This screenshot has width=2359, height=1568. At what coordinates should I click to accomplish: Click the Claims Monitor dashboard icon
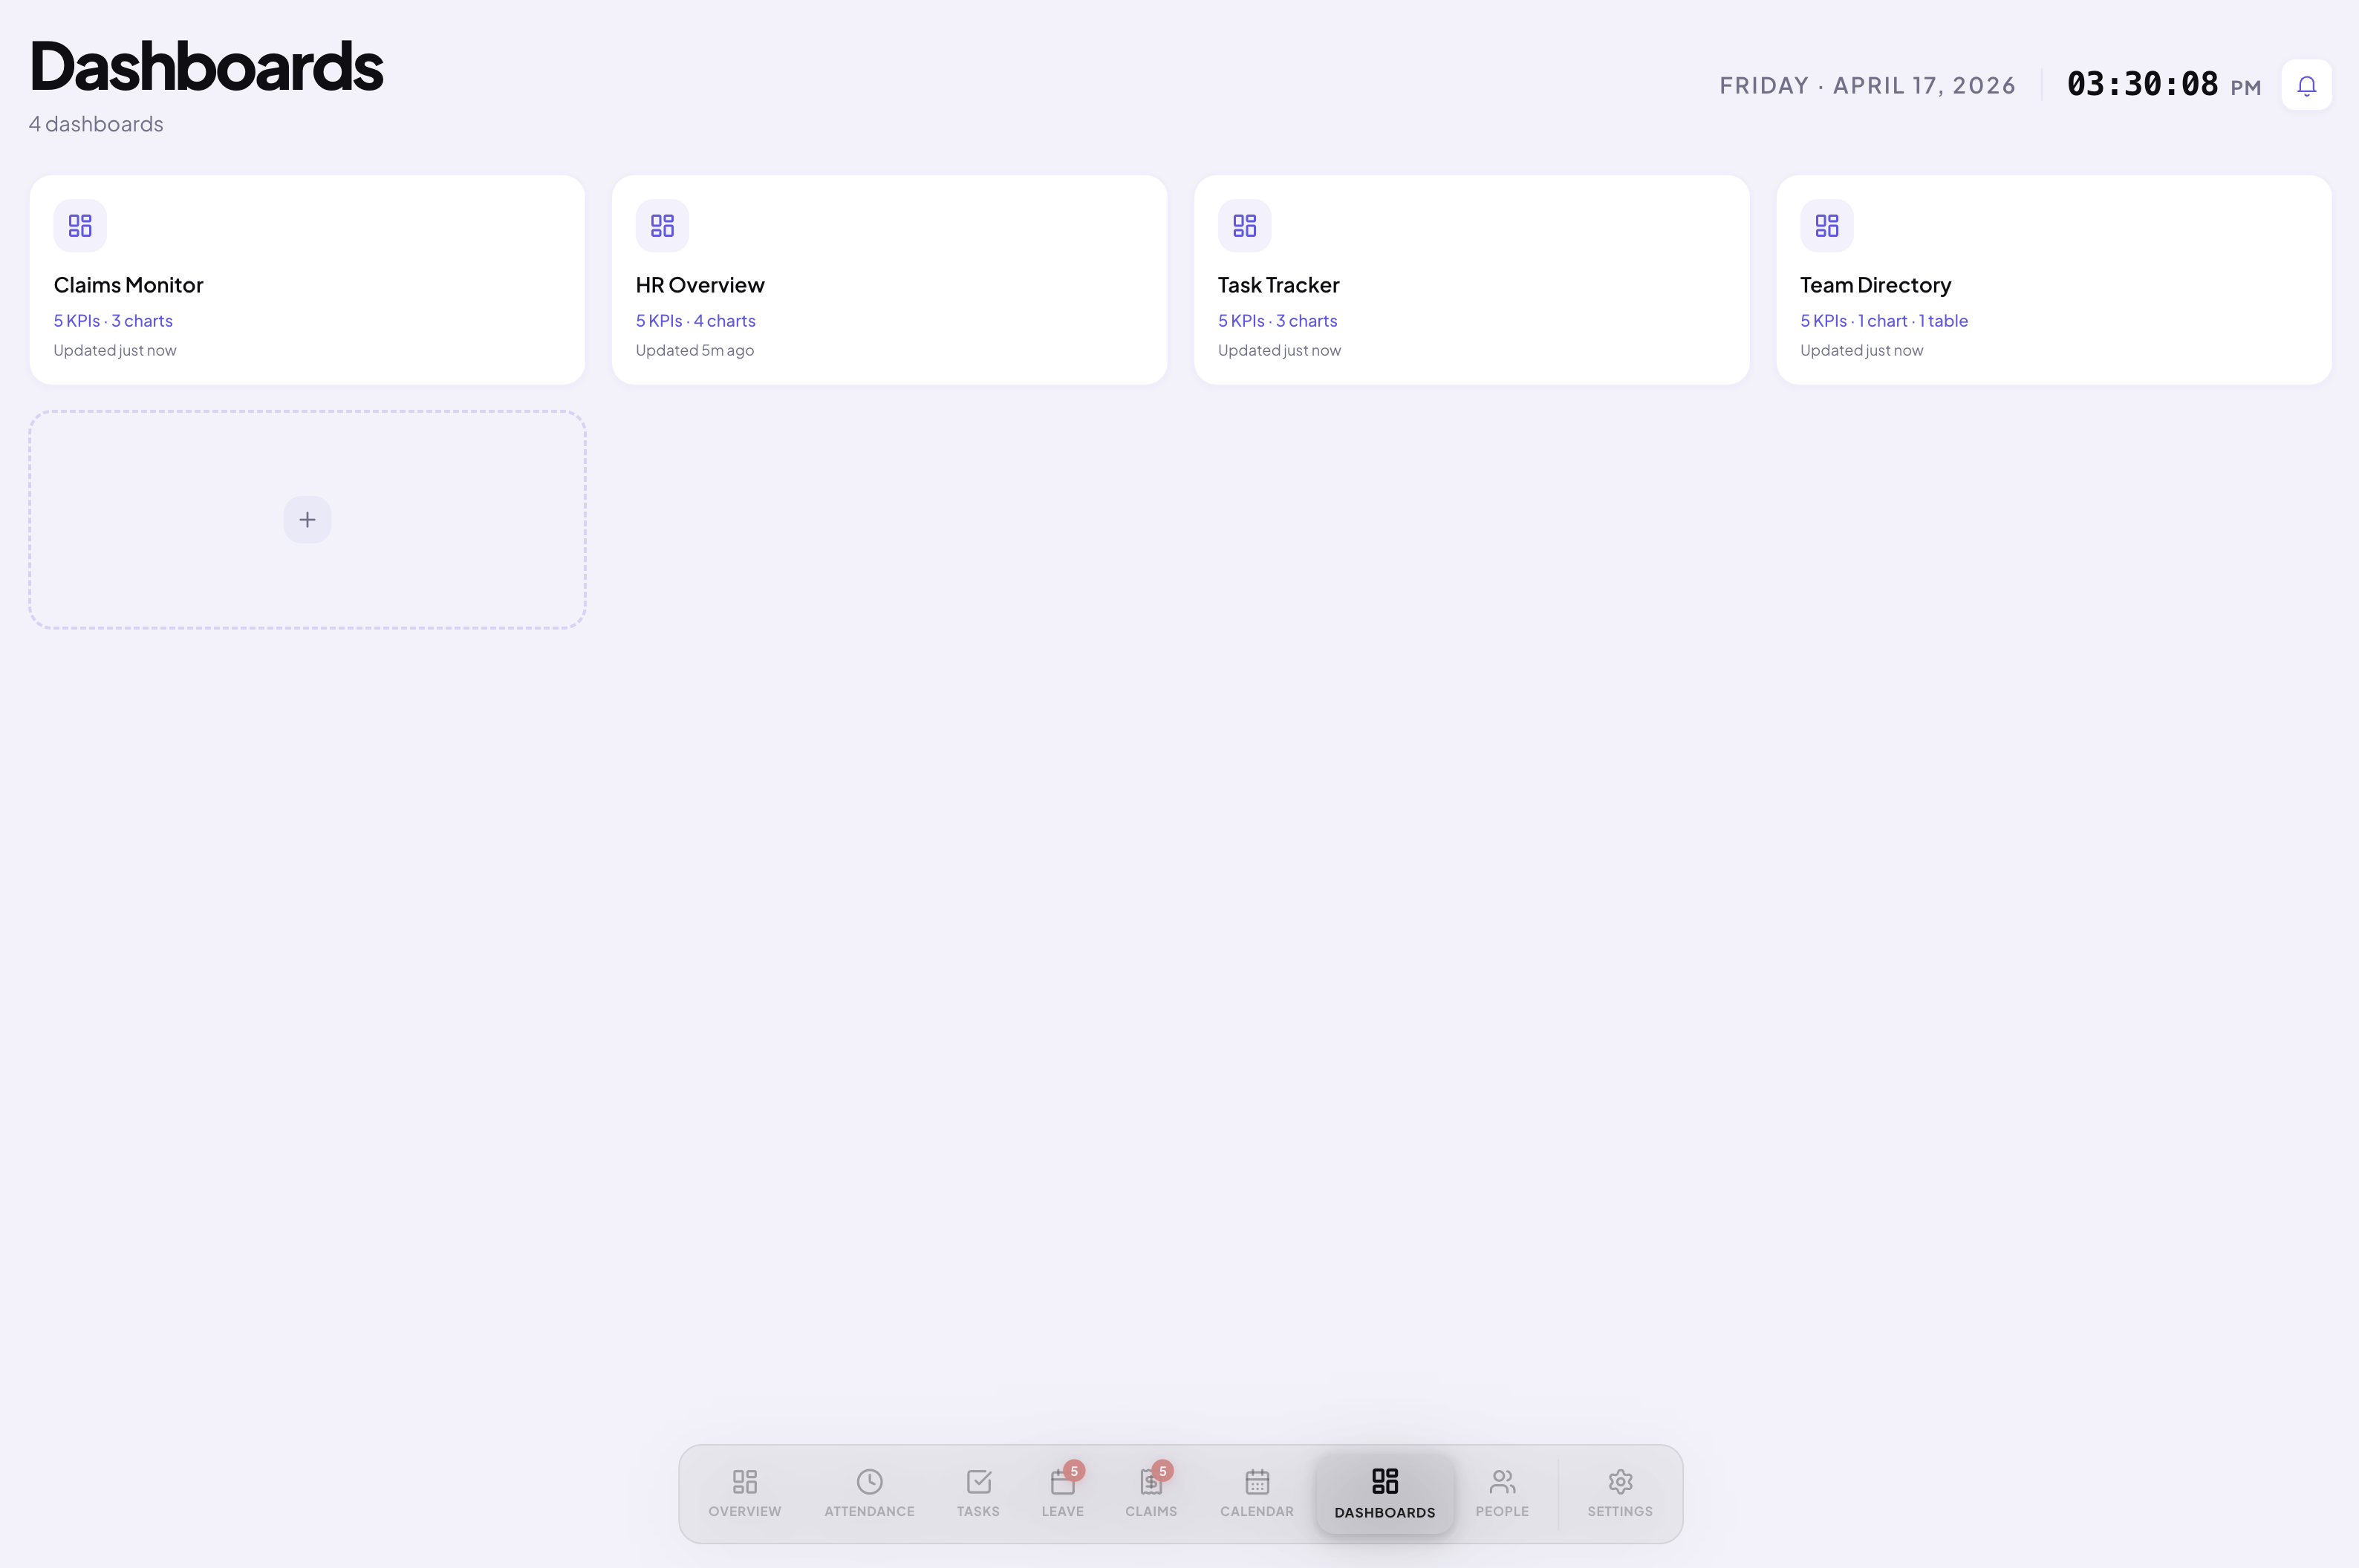coord(80,225)
